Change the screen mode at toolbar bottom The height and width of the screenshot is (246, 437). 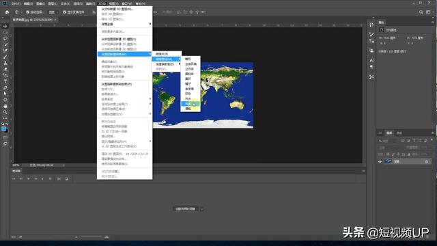click(x=5, y=144)
